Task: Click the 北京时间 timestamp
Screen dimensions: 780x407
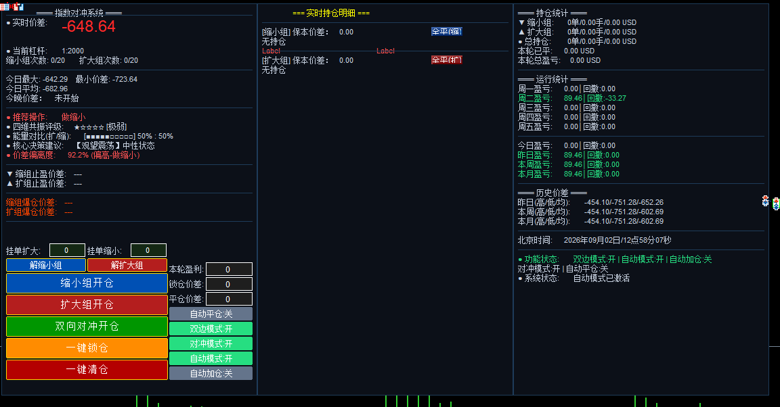Action: (x=594, y=240)
